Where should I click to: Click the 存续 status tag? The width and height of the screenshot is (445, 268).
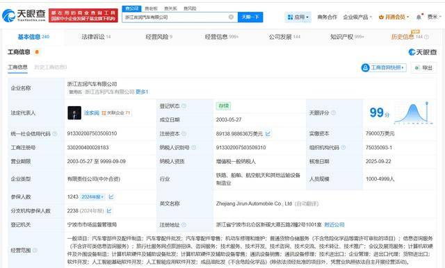click(x=224, y=106)
